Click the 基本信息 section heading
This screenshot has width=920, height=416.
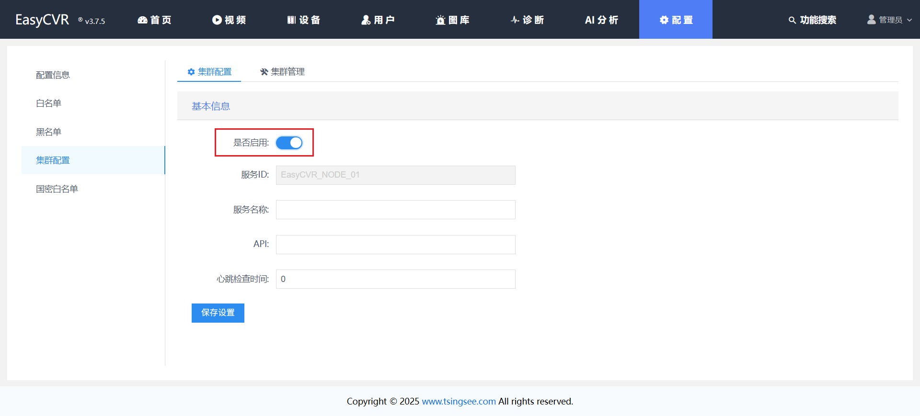tap(211, 106)
